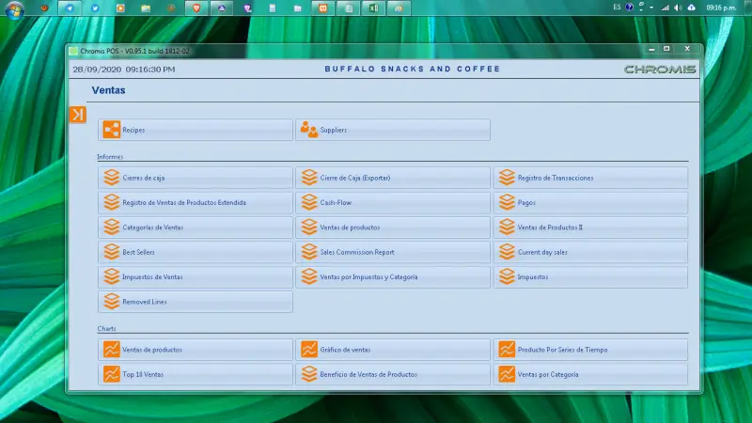Image resolution: width=752 pixels, height=423 pixels.
Task: Click the blue help icon in tray
Action: [629, 8]
